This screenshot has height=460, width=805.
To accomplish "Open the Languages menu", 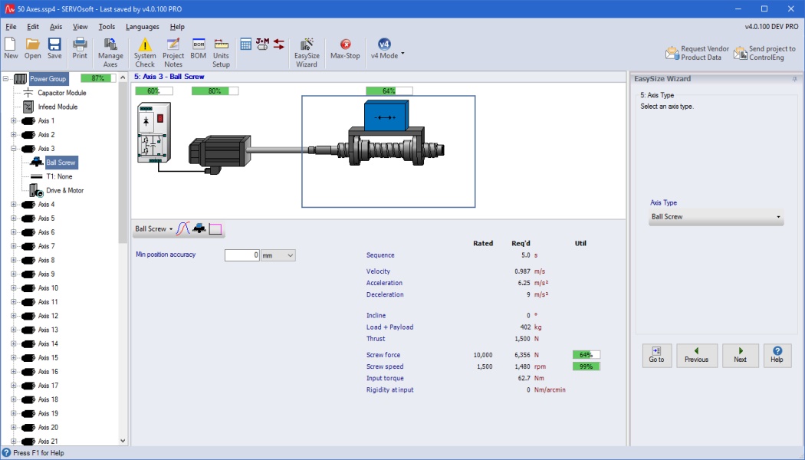I will click(x=143, y=27).
